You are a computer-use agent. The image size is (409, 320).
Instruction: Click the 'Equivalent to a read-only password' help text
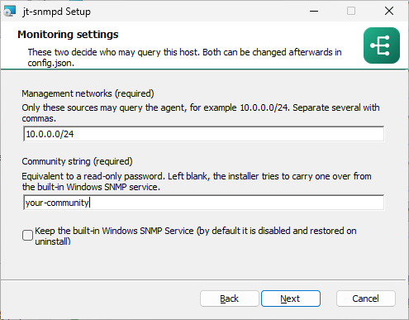[197, 181]
